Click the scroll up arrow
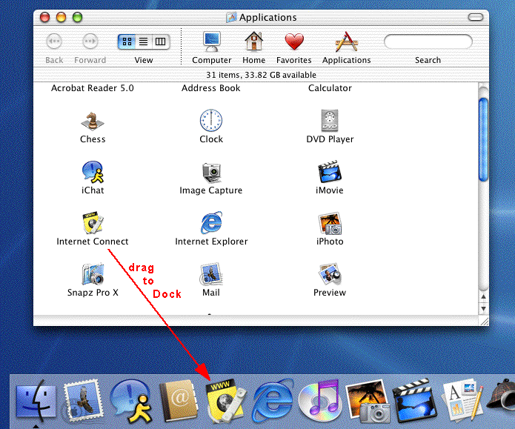This screenshot has height=429, width=515. coord(483,296)
